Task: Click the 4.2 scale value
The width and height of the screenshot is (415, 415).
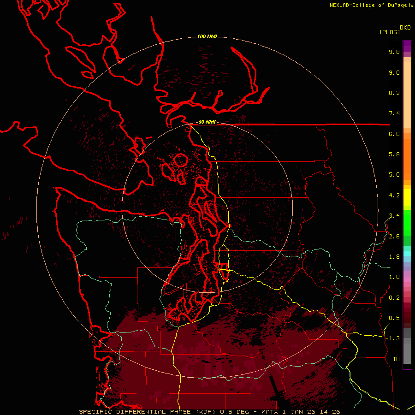Action: [x=394, y=196]
